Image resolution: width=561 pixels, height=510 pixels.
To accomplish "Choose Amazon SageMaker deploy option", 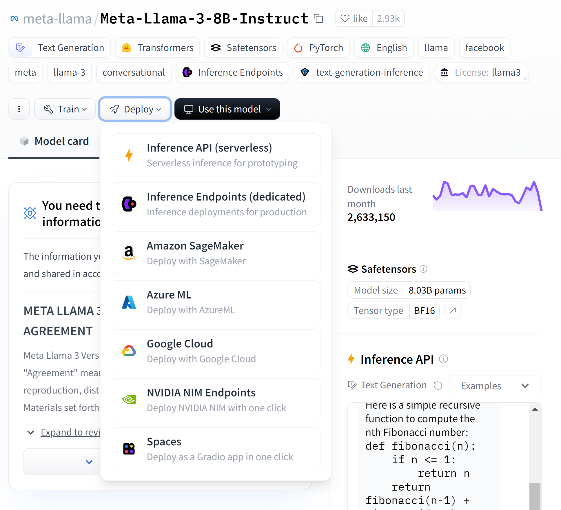I will (x=216, y=253).
